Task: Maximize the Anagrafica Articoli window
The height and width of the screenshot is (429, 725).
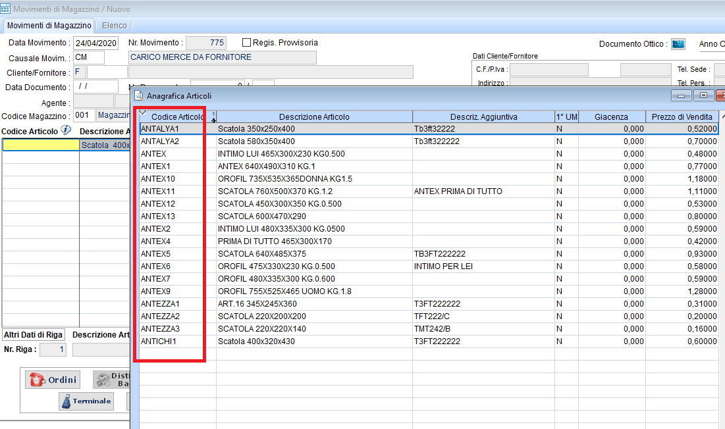Action: click(x=703, y=95)
